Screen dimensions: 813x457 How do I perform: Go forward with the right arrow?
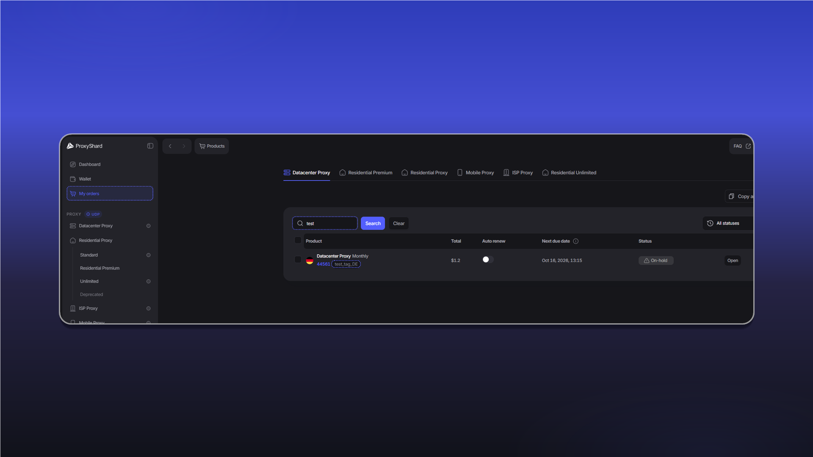pos(184,146)
